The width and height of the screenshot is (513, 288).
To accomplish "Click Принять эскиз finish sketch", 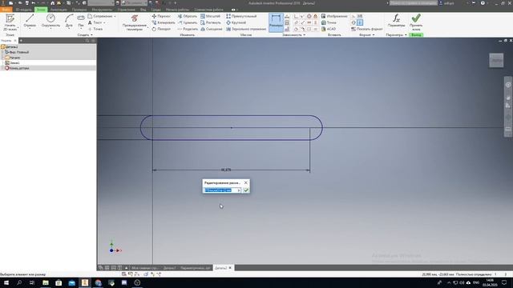I will coord(416,22).
